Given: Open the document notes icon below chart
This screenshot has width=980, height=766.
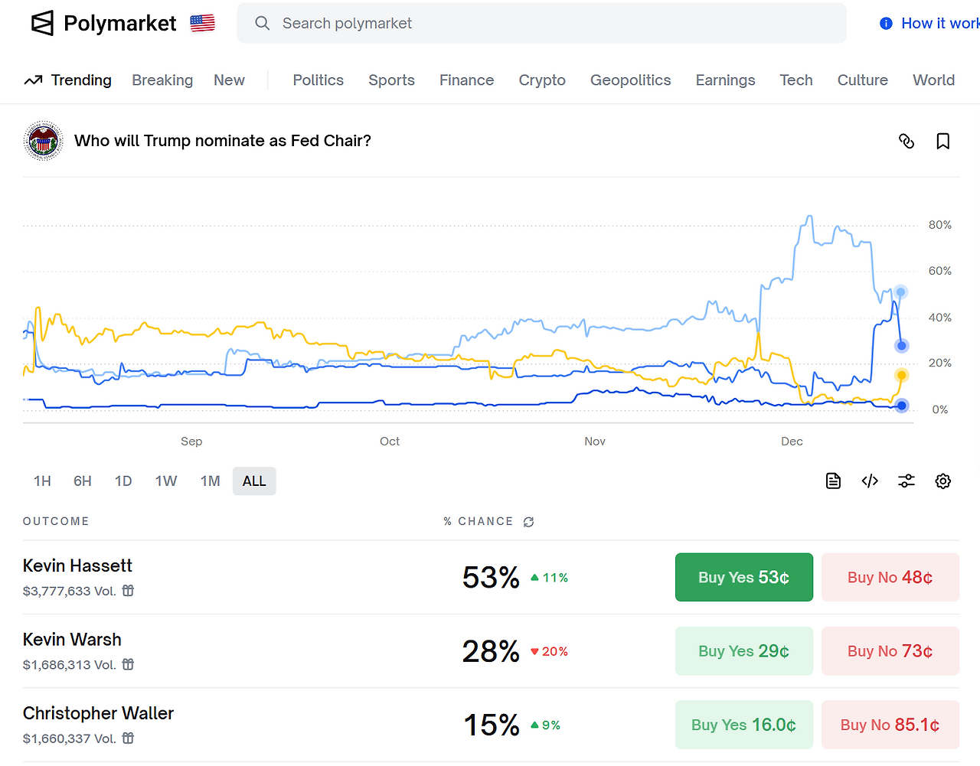Looking at the screenshot, I should pos(833,481).
